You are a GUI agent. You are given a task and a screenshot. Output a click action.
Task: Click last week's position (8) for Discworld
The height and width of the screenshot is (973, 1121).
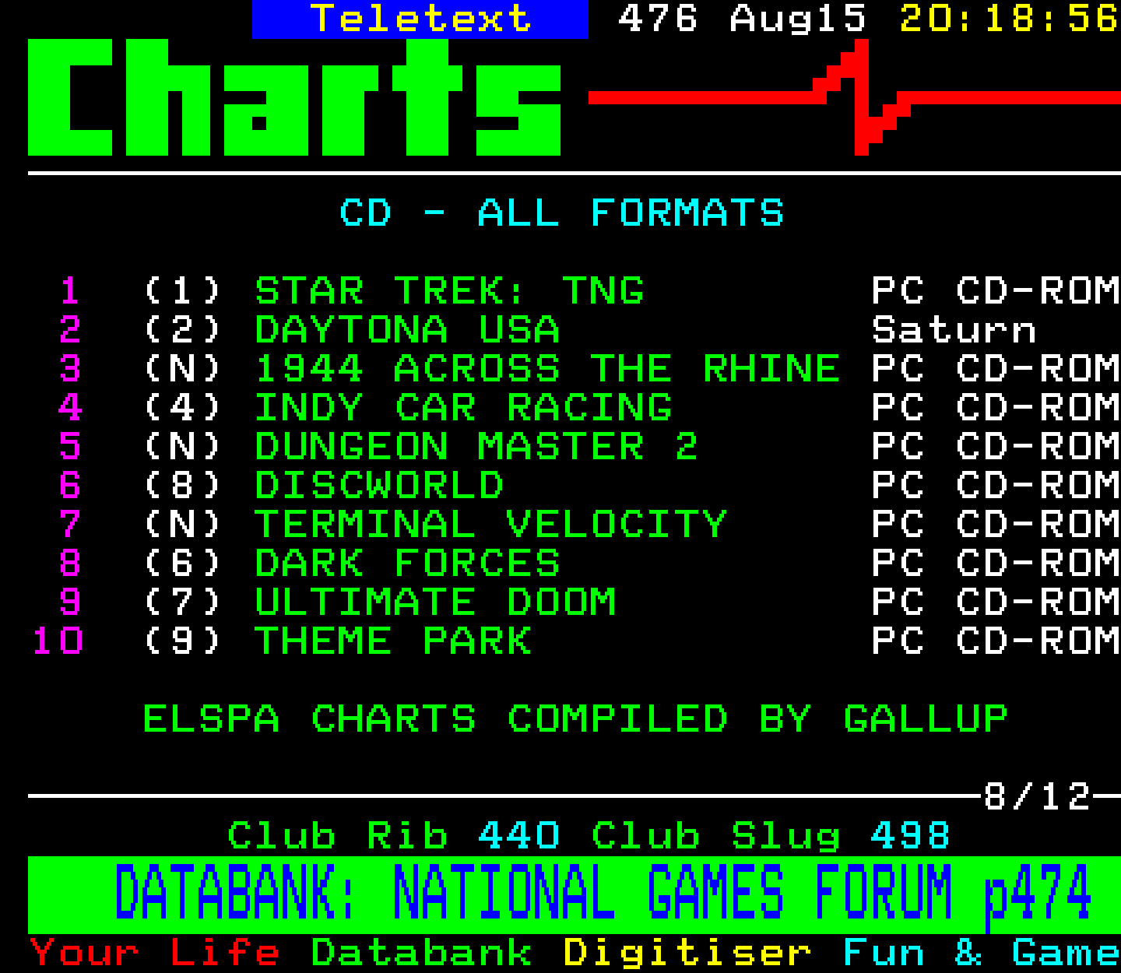click(183, 486)
